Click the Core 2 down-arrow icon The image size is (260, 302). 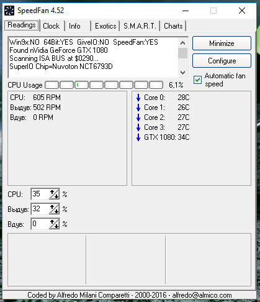pyautogui.click(x=138, y=117)
